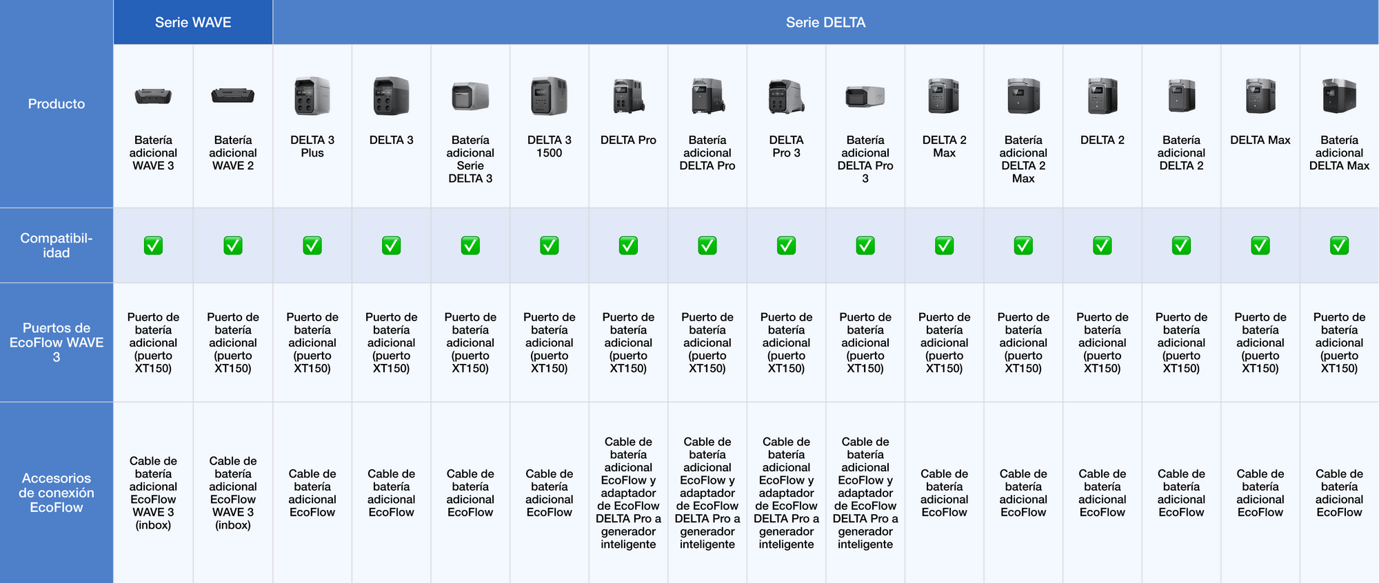Select the DELTA Max power station image
This screenshot has height=583, width=1379.
[1260, 96]
